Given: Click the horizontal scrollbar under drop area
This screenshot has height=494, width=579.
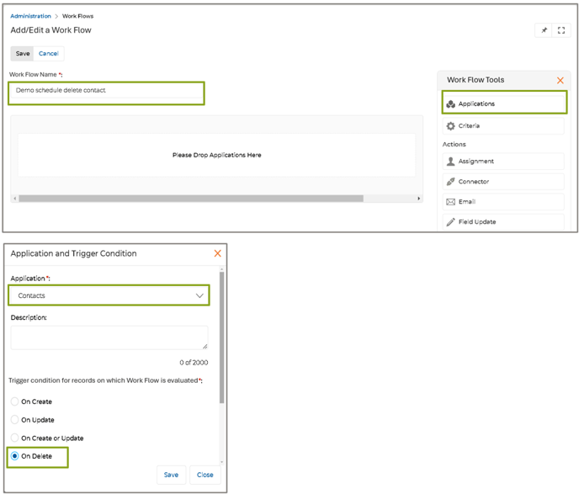Looking at the screenshot, I should point(191,199).
